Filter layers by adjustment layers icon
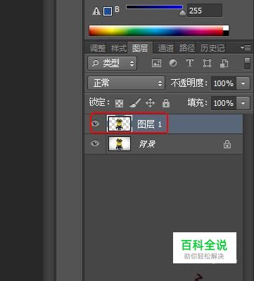The height and width of the screenshot is (281, 254). 173,63
